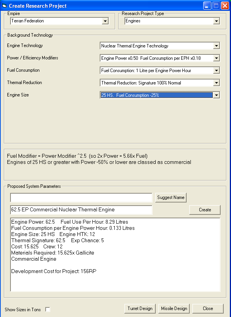Open the Empire dropdown

pos(105,21)
